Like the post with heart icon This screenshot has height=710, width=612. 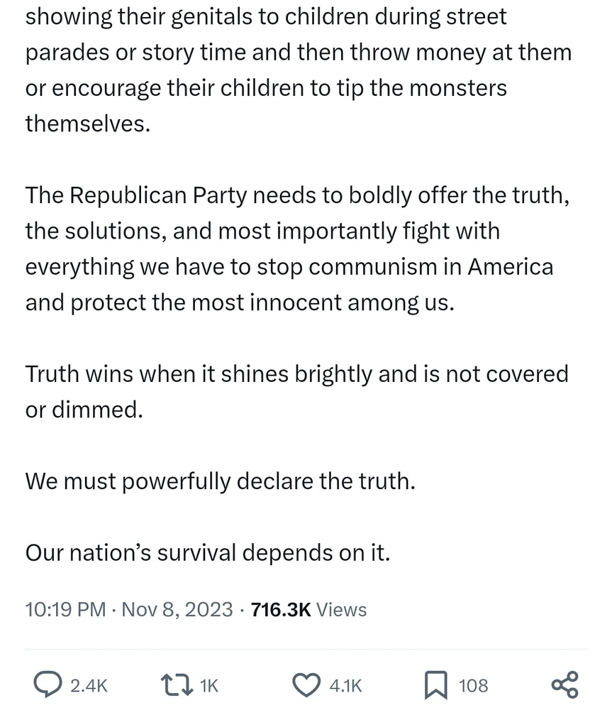(306, 684)
